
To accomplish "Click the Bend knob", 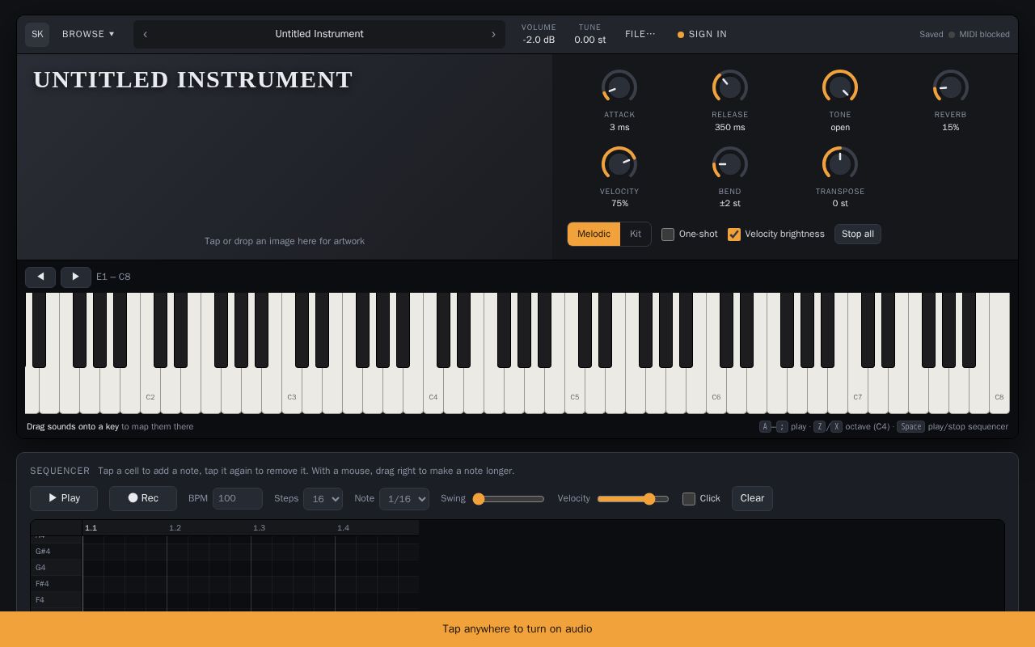I will pyautogui.click(x=729, y=164).
